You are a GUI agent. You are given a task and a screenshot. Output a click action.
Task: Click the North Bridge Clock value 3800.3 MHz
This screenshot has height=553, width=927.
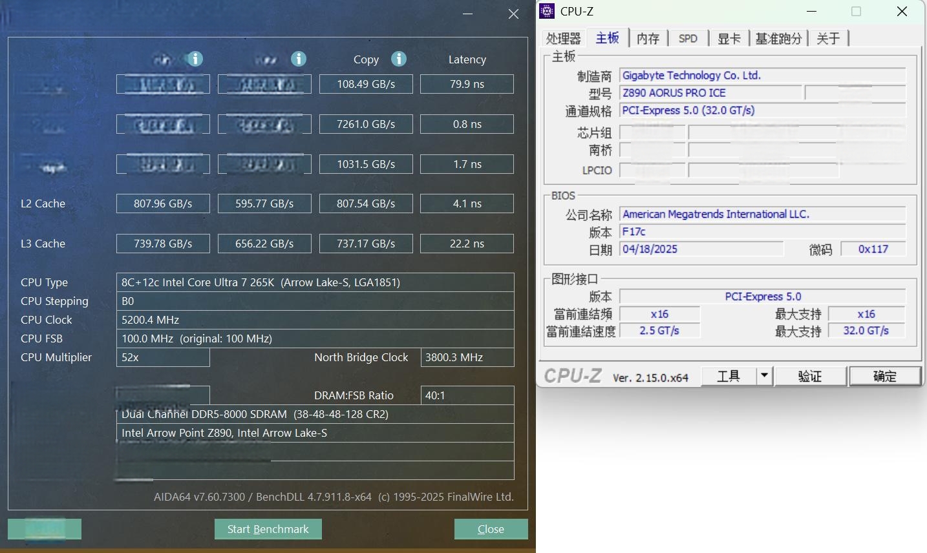pyautogui.click(x=467, y=357)
